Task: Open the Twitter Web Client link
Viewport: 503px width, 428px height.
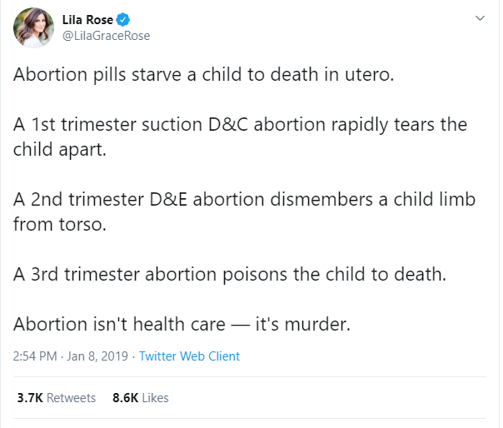Action: [189, 356]
